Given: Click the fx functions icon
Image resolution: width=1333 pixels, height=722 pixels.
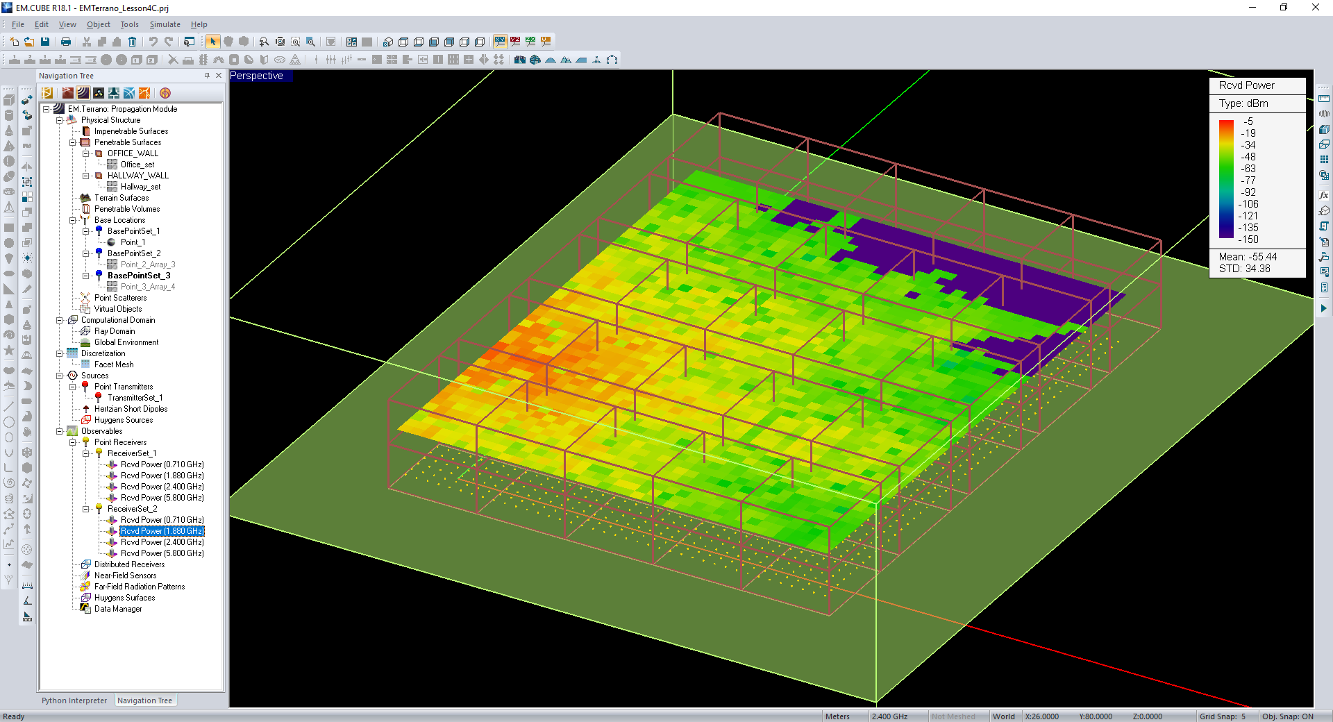Looking at the screenshot, I should pos(1324,196).
